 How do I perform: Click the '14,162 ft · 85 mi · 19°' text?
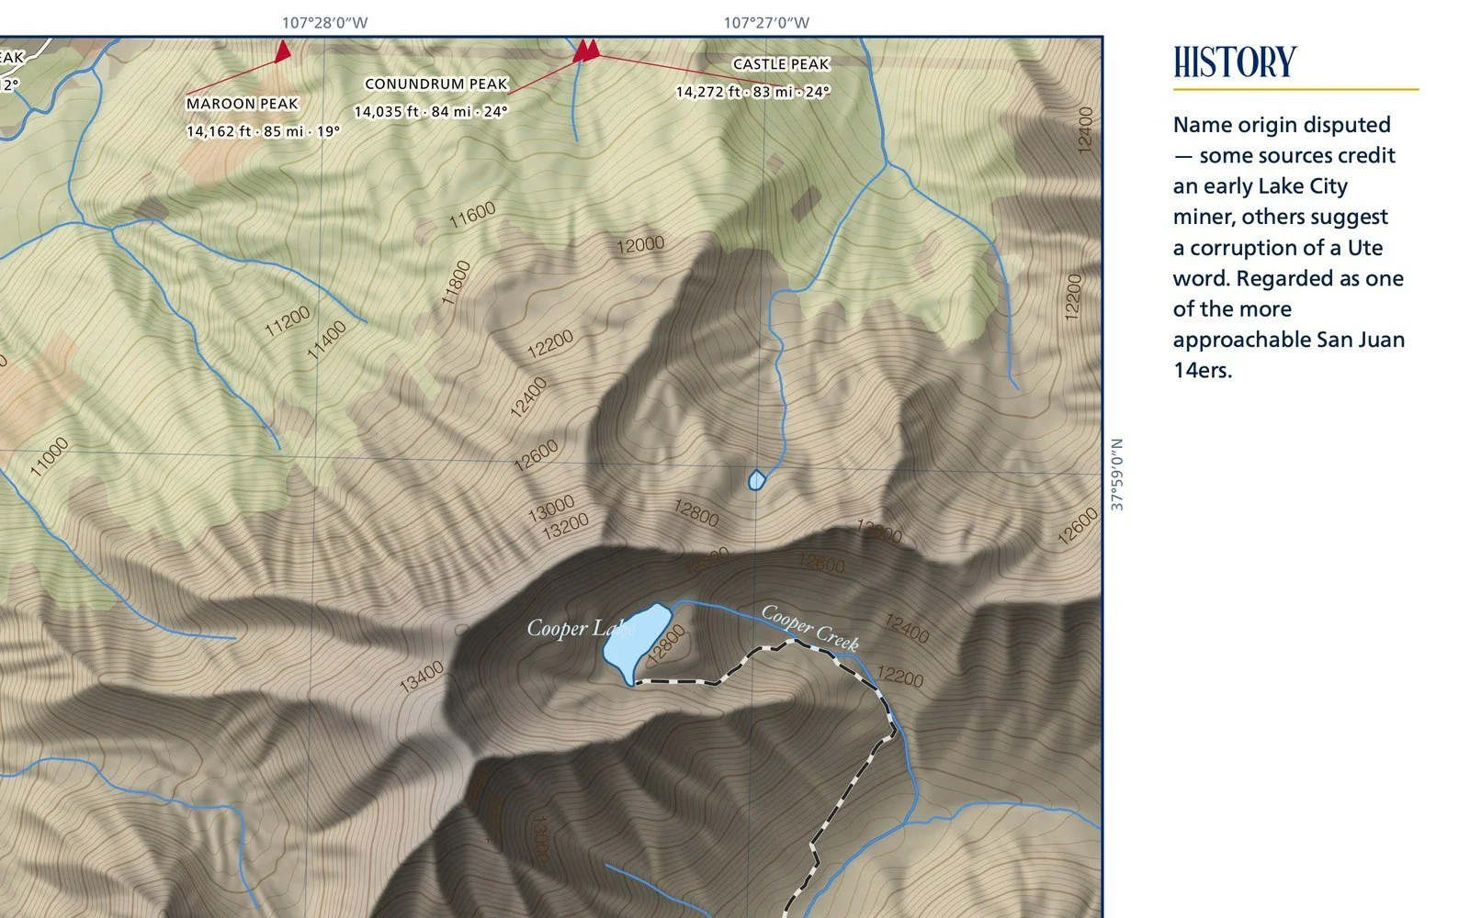point(263,131)
